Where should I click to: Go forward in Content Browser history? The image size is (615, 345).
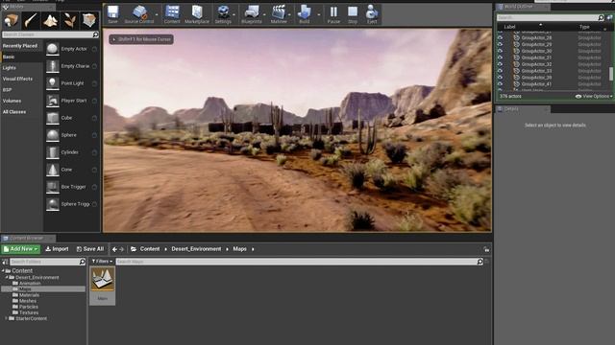point(122,249)
